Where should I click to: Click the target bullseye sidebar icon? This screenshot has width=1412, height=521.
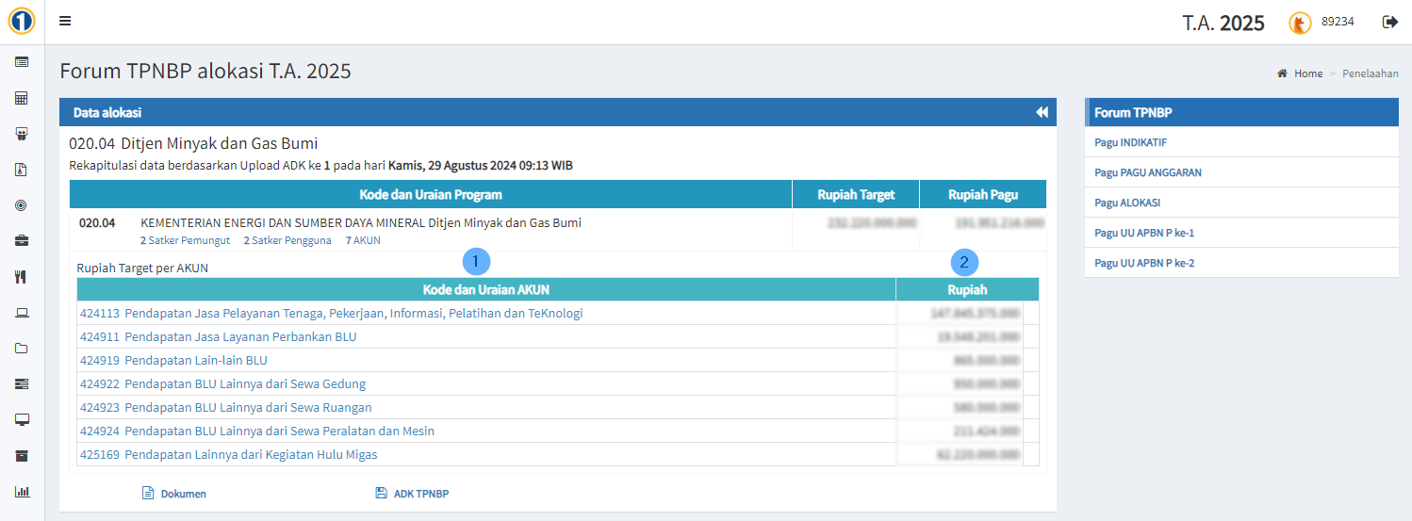point(22,205)
